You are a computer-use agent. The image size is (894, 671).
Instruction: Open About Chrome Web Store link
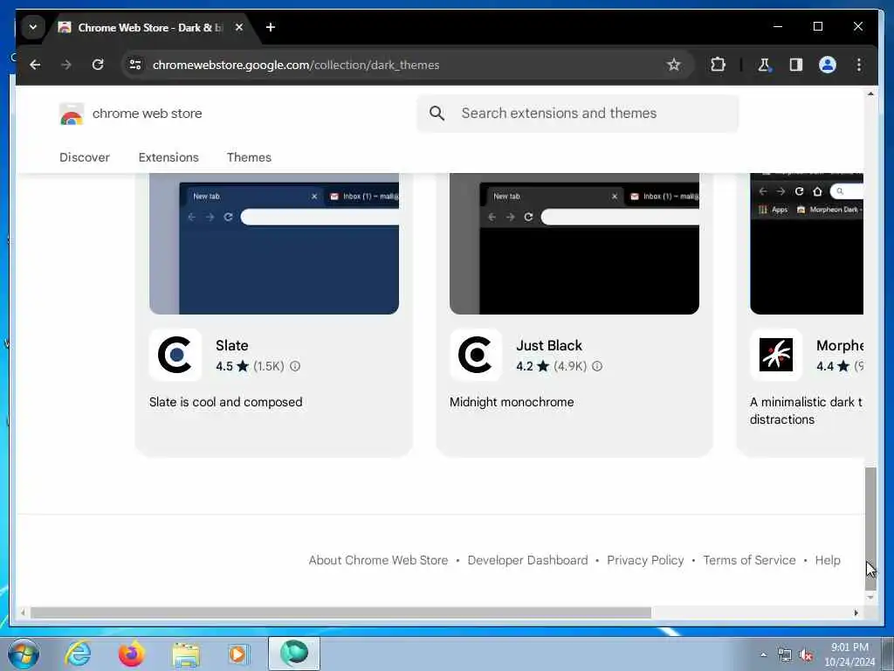point(379,560)
